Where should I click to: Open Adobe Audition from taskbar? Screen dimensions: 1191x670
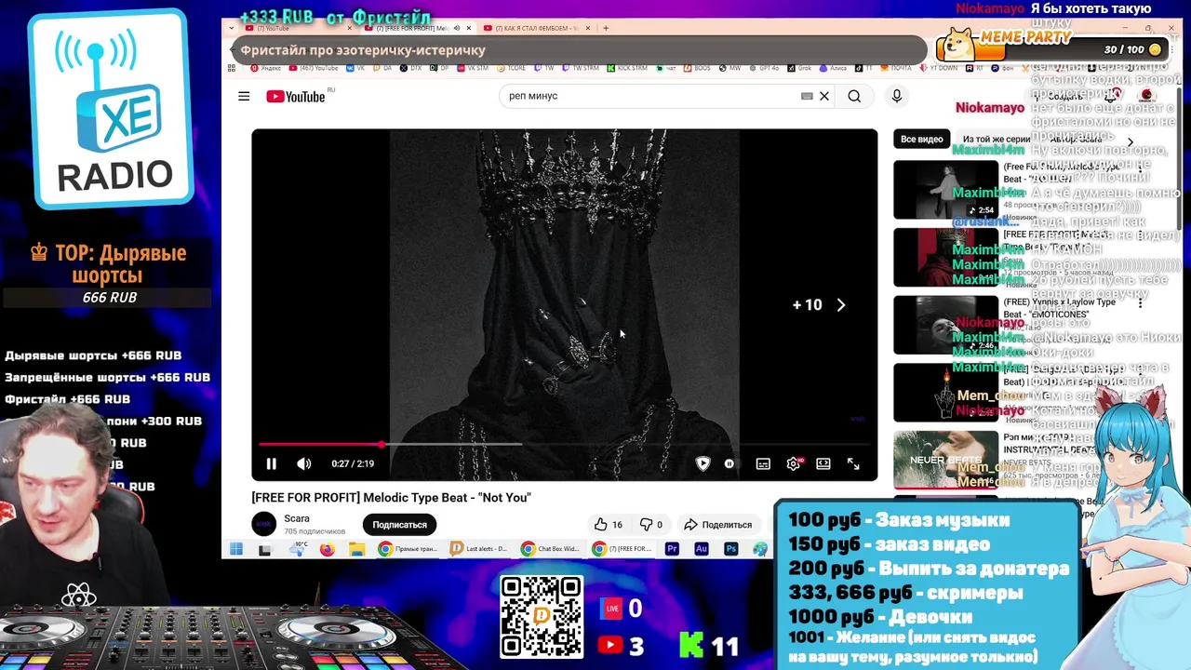tap(702, 549)
